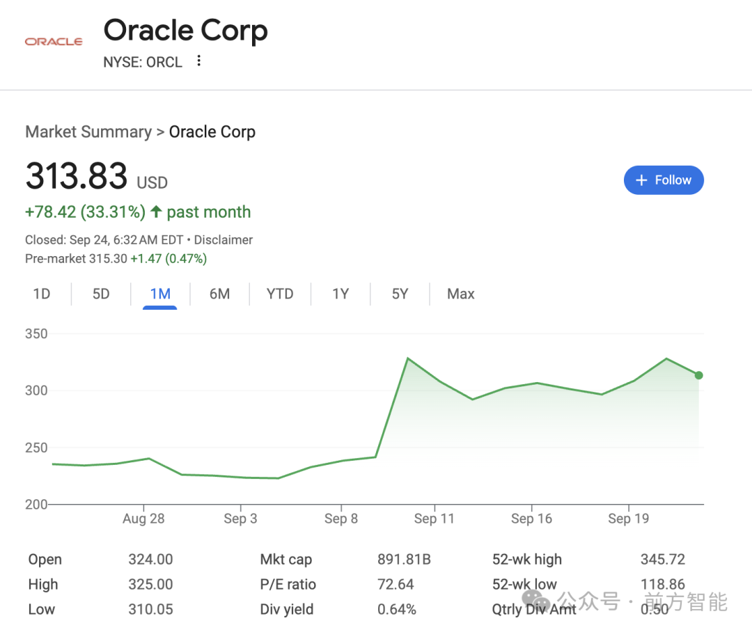The height and width of the screenshot is (632, 752).
Task: Switch chart to 1Y range
Action: click(x=340, y=294)
